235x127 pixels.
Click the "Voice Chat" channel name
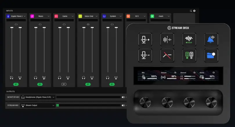click(89, 16)
